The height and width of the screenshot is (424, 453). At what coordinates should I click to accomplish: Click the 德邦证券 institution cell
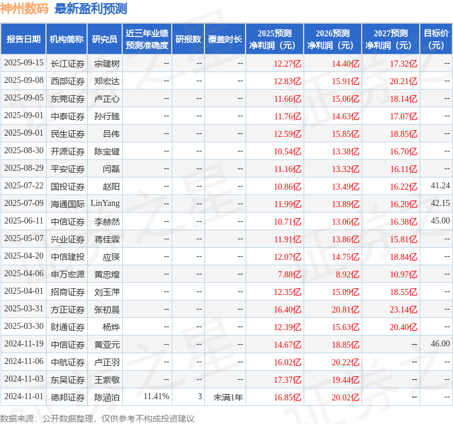68,397
